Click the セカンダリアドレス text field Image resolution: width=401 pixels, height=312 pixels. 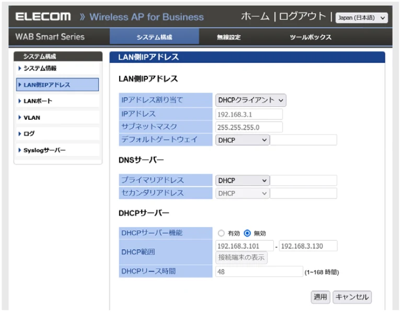click(304, 193)
